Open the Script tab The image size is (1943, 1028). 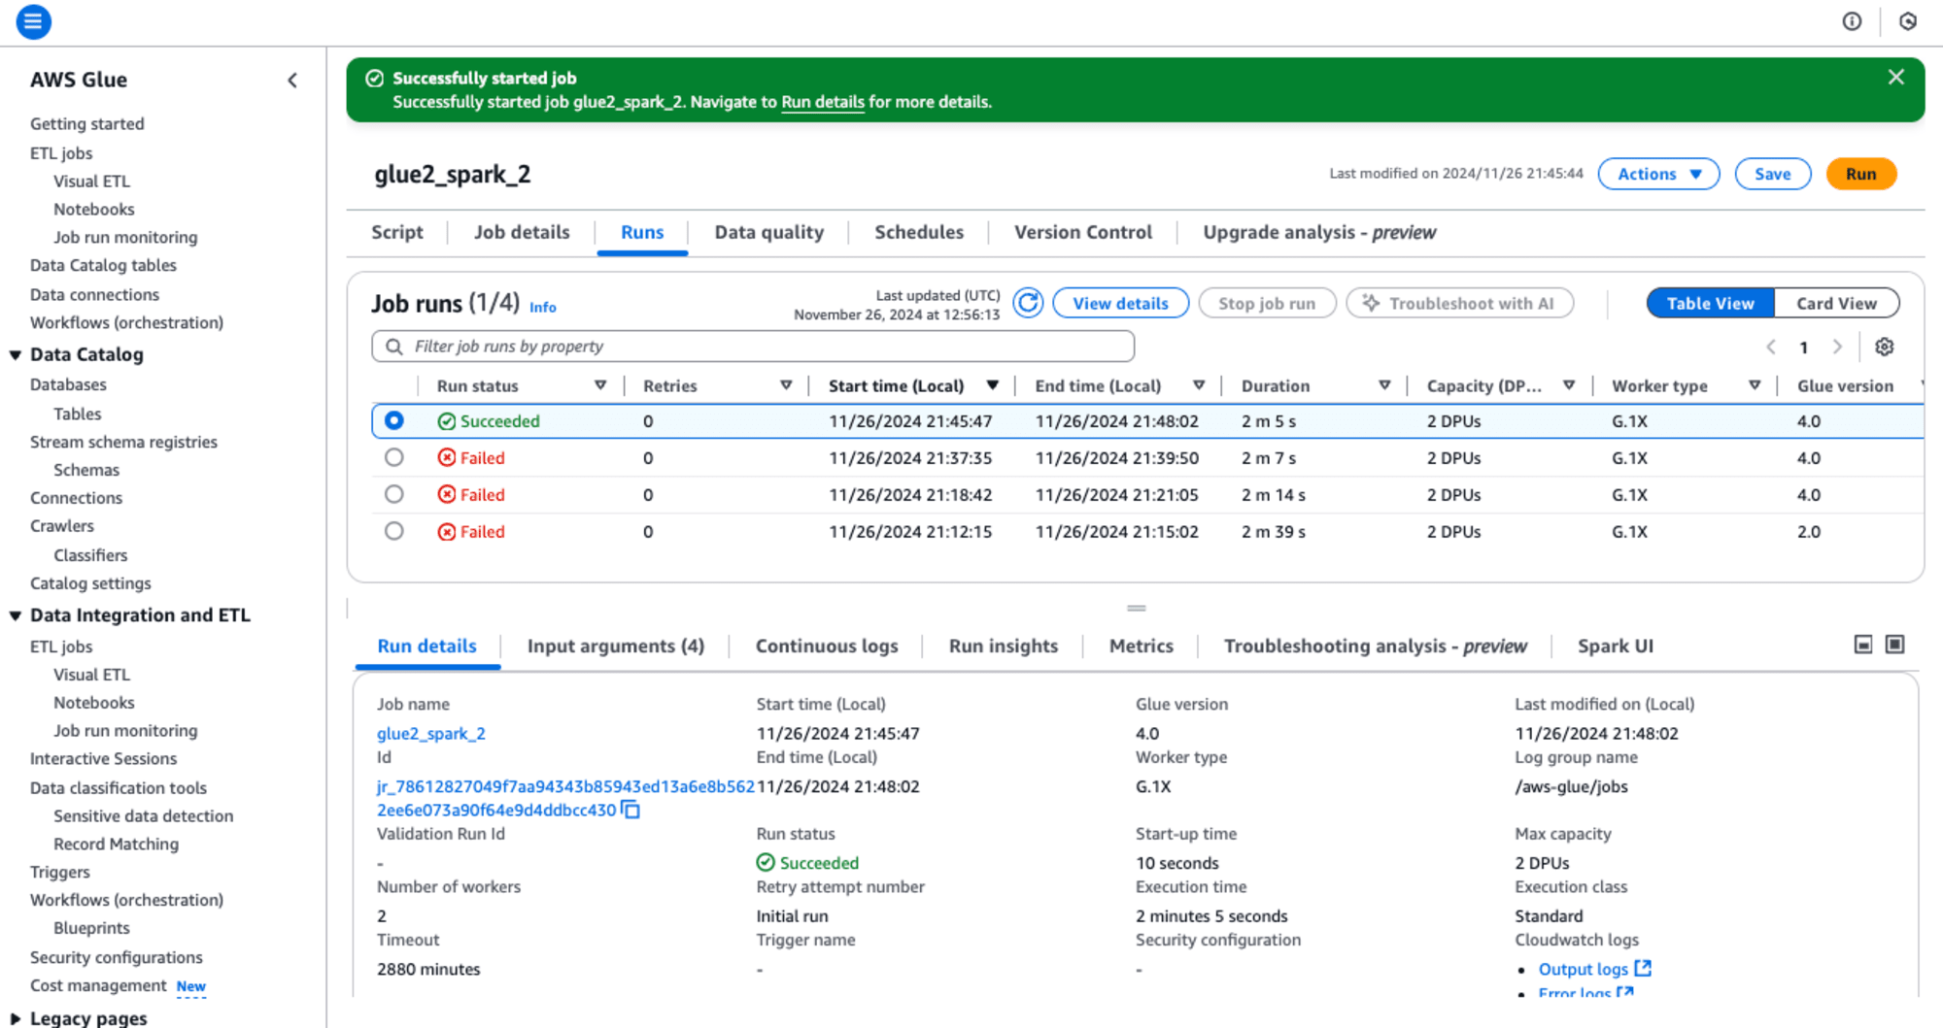pos(397,232)
